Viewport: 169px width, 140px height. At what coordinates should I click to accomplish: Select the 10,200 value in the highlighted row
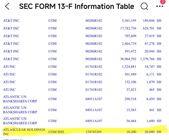coord(131,132)
